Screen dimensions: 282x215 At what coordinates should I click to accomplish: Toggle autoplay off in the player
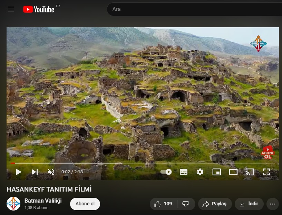click(166, 172)
